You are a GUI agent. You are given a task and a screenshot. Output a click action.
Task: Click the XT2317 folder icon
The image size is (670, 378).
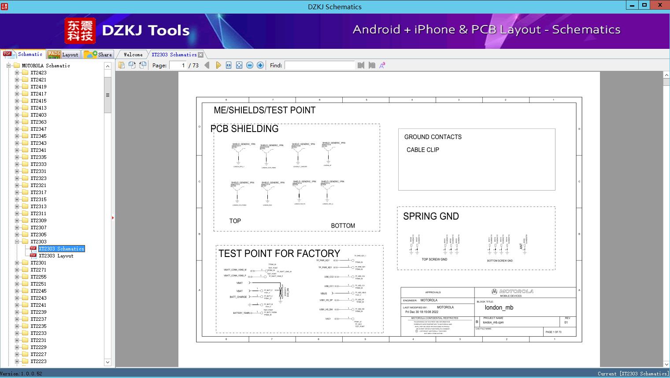pos(25,192)
